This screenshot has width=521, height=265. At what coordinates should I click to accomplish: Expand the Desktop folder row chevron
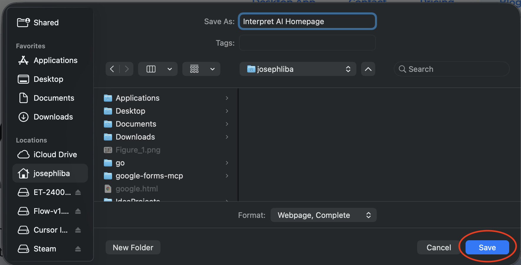[227, 111]
